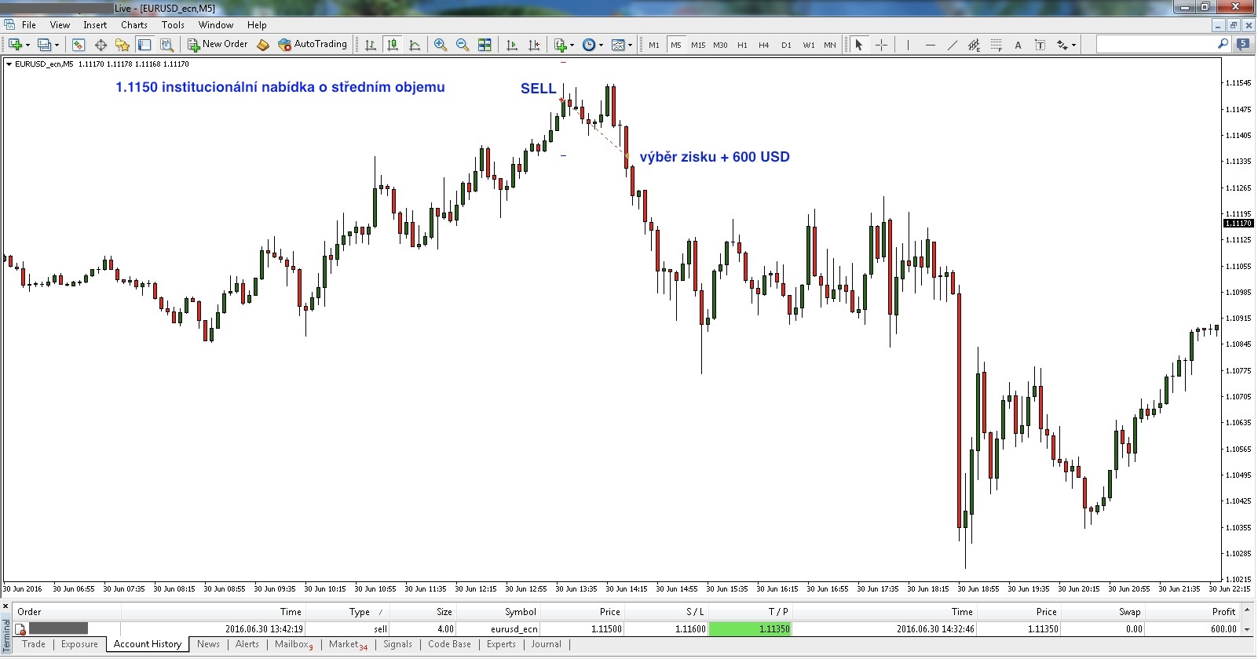Screen dimensions: 1258x659
Task: Open the Navigator star-folder icon
Action: 123,45
